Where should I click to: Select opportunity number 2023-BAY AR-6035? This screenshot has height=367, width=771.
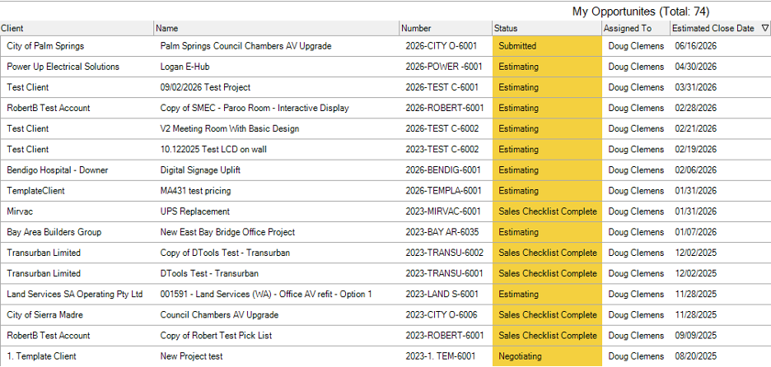point(442,232)
